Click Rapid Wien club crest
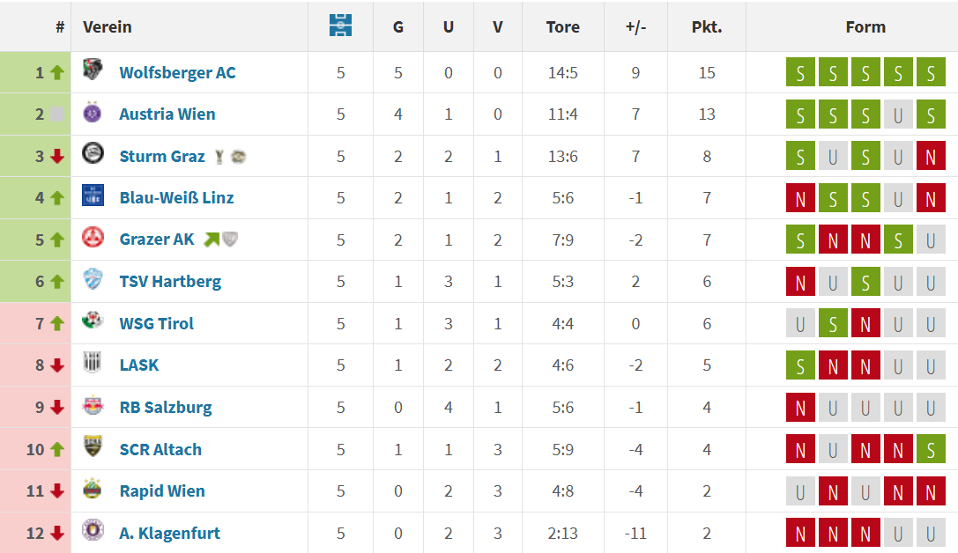This screenshot has height=553, width=958. click(93, 489)
